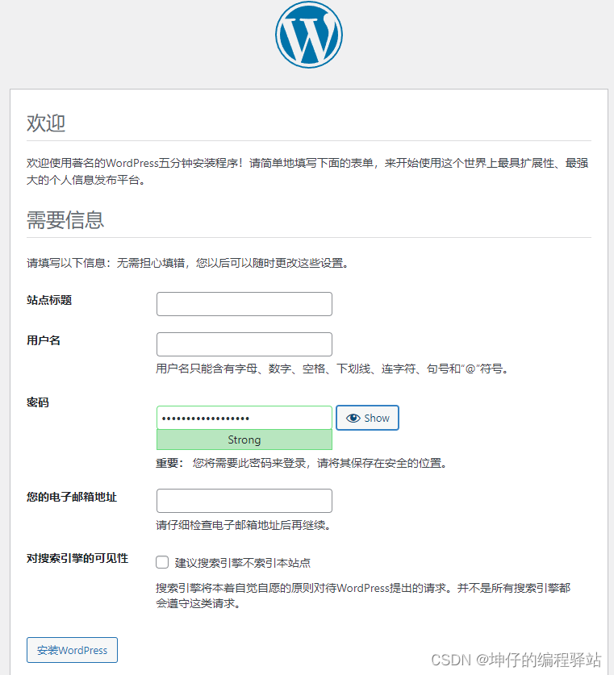This screenshot has width=614, height=675.
Task: Click the note beginning 搜索引擎将本着自觉自愿
Action: click(x=363, y=595)
